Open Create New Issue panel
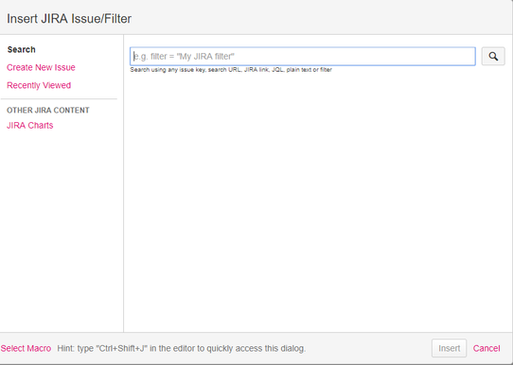513x365 pixels. coord(41,67)
